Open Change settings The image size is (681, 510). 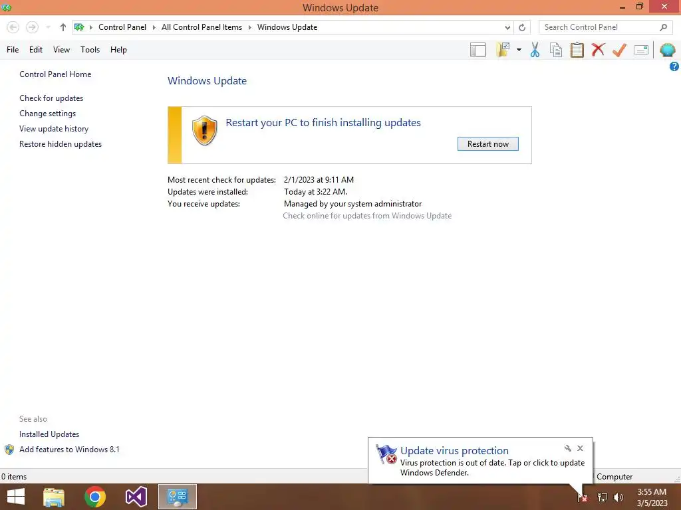click(47, 113)
